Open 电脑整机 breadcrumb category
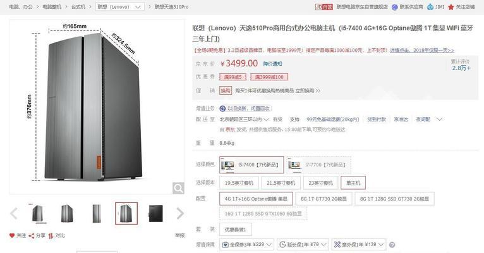Screen dimensions: 484x253 pos(52,6)
